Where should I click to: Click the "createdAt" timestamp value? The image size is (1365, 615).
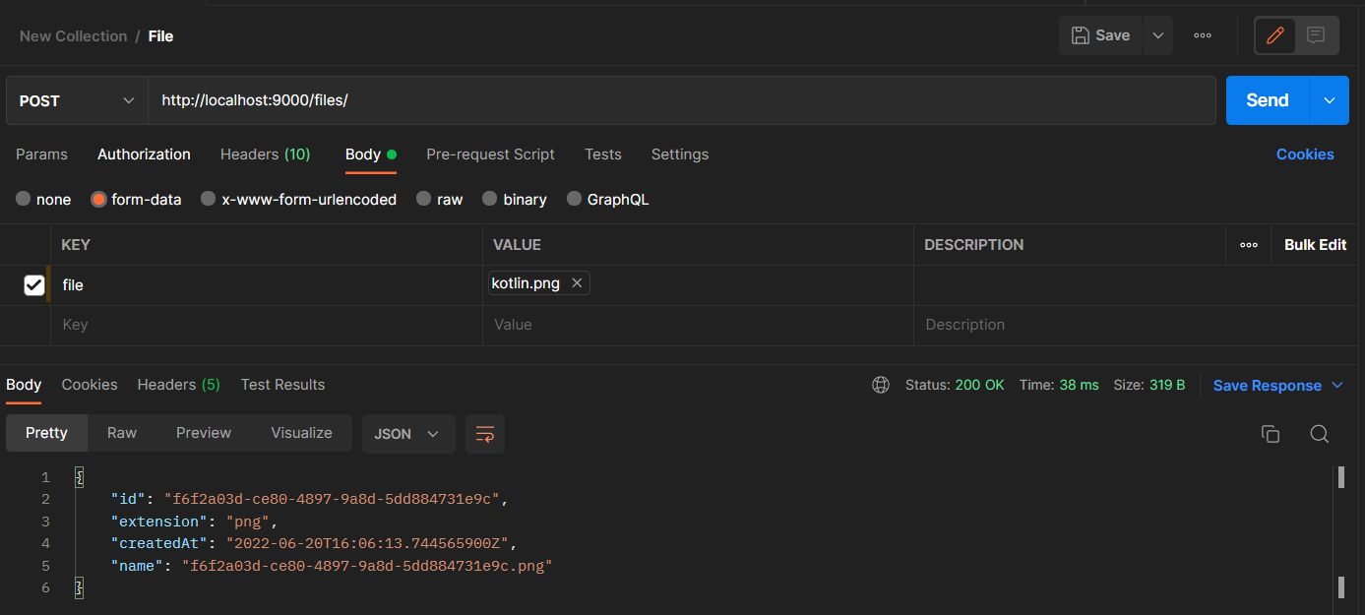pos(368,543)
